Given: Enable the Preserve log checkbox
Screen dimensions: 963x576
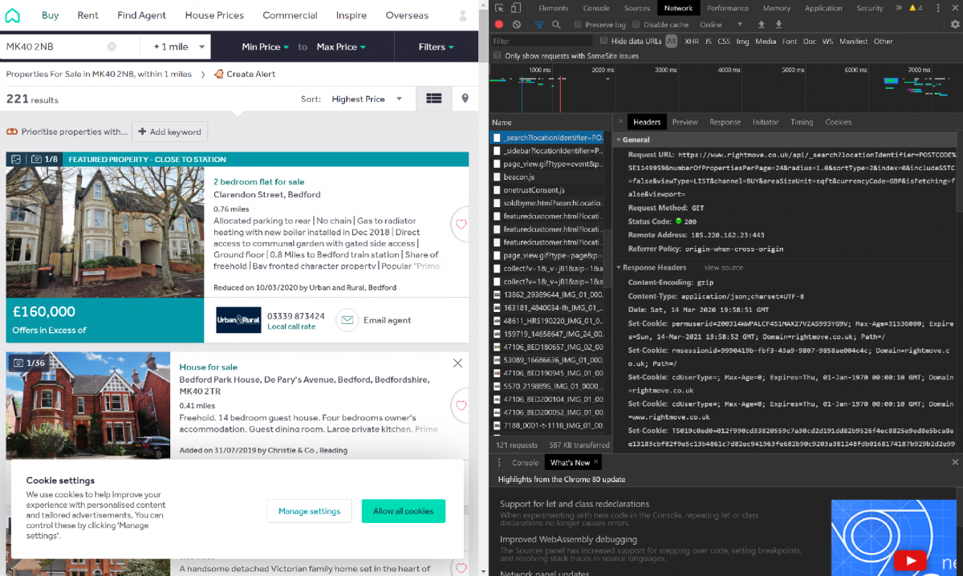Looking at the screenshot, I should coord(580,25).
